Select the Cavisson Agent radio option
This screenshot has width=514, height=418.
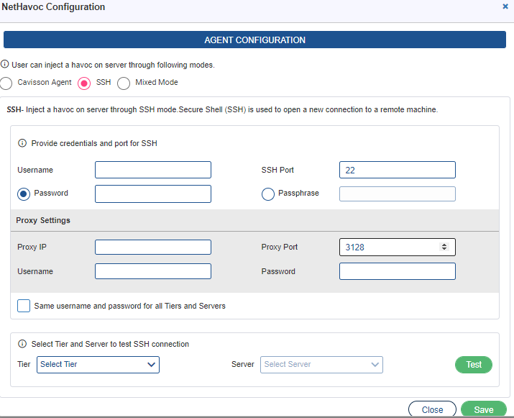(x=6, y=83)
